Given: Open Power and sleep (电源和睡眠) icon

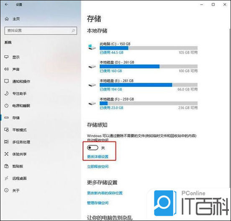Looking at the screenshot, I should pyautogui.click(x=6, y=106).
